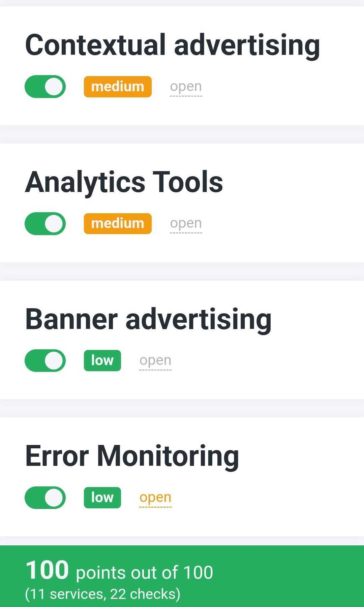The width and height of the screenshot is (364, 607).
Task: Click the medium badge for Analytics Tools
Action: click(x=117, y=223)
